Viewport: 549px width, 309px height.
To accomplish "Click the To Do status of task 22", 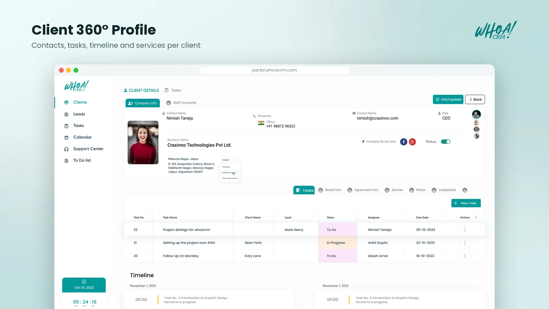I will 338,229.
